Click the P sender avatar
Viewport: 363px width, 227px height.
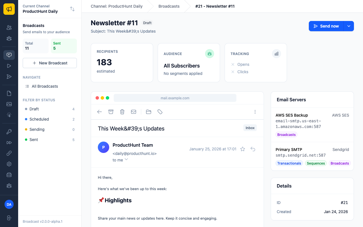coord(104,147)
